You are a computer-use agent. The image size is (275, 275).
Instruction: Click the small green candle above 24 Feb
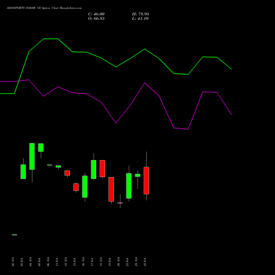(137, 175)
